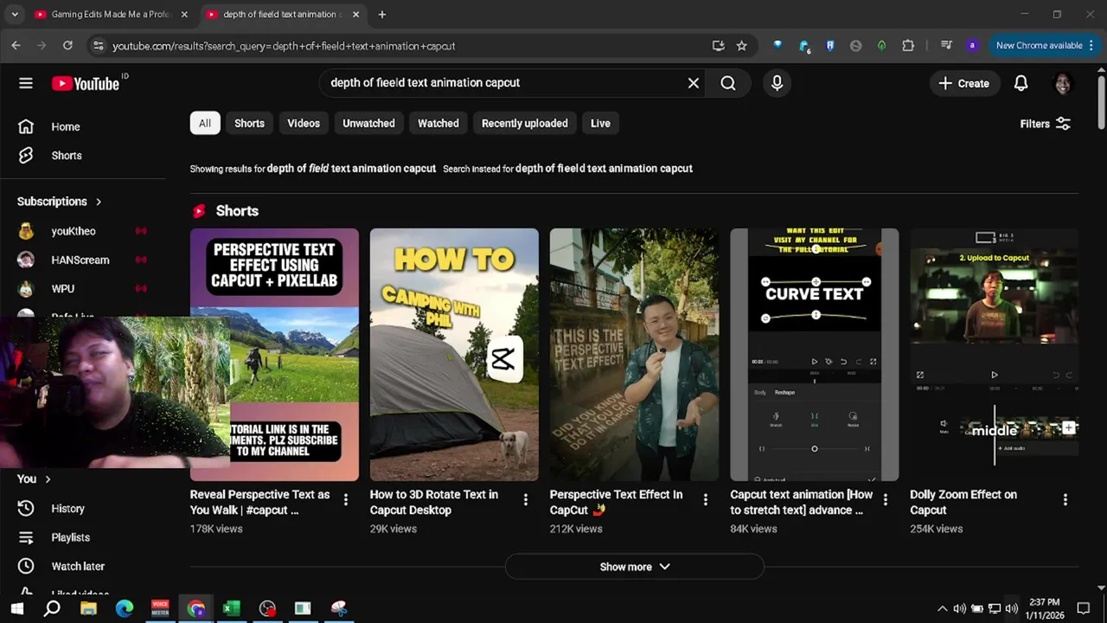
Task: Open options for Capcut text animation short
Action: (x=885, y=499)
